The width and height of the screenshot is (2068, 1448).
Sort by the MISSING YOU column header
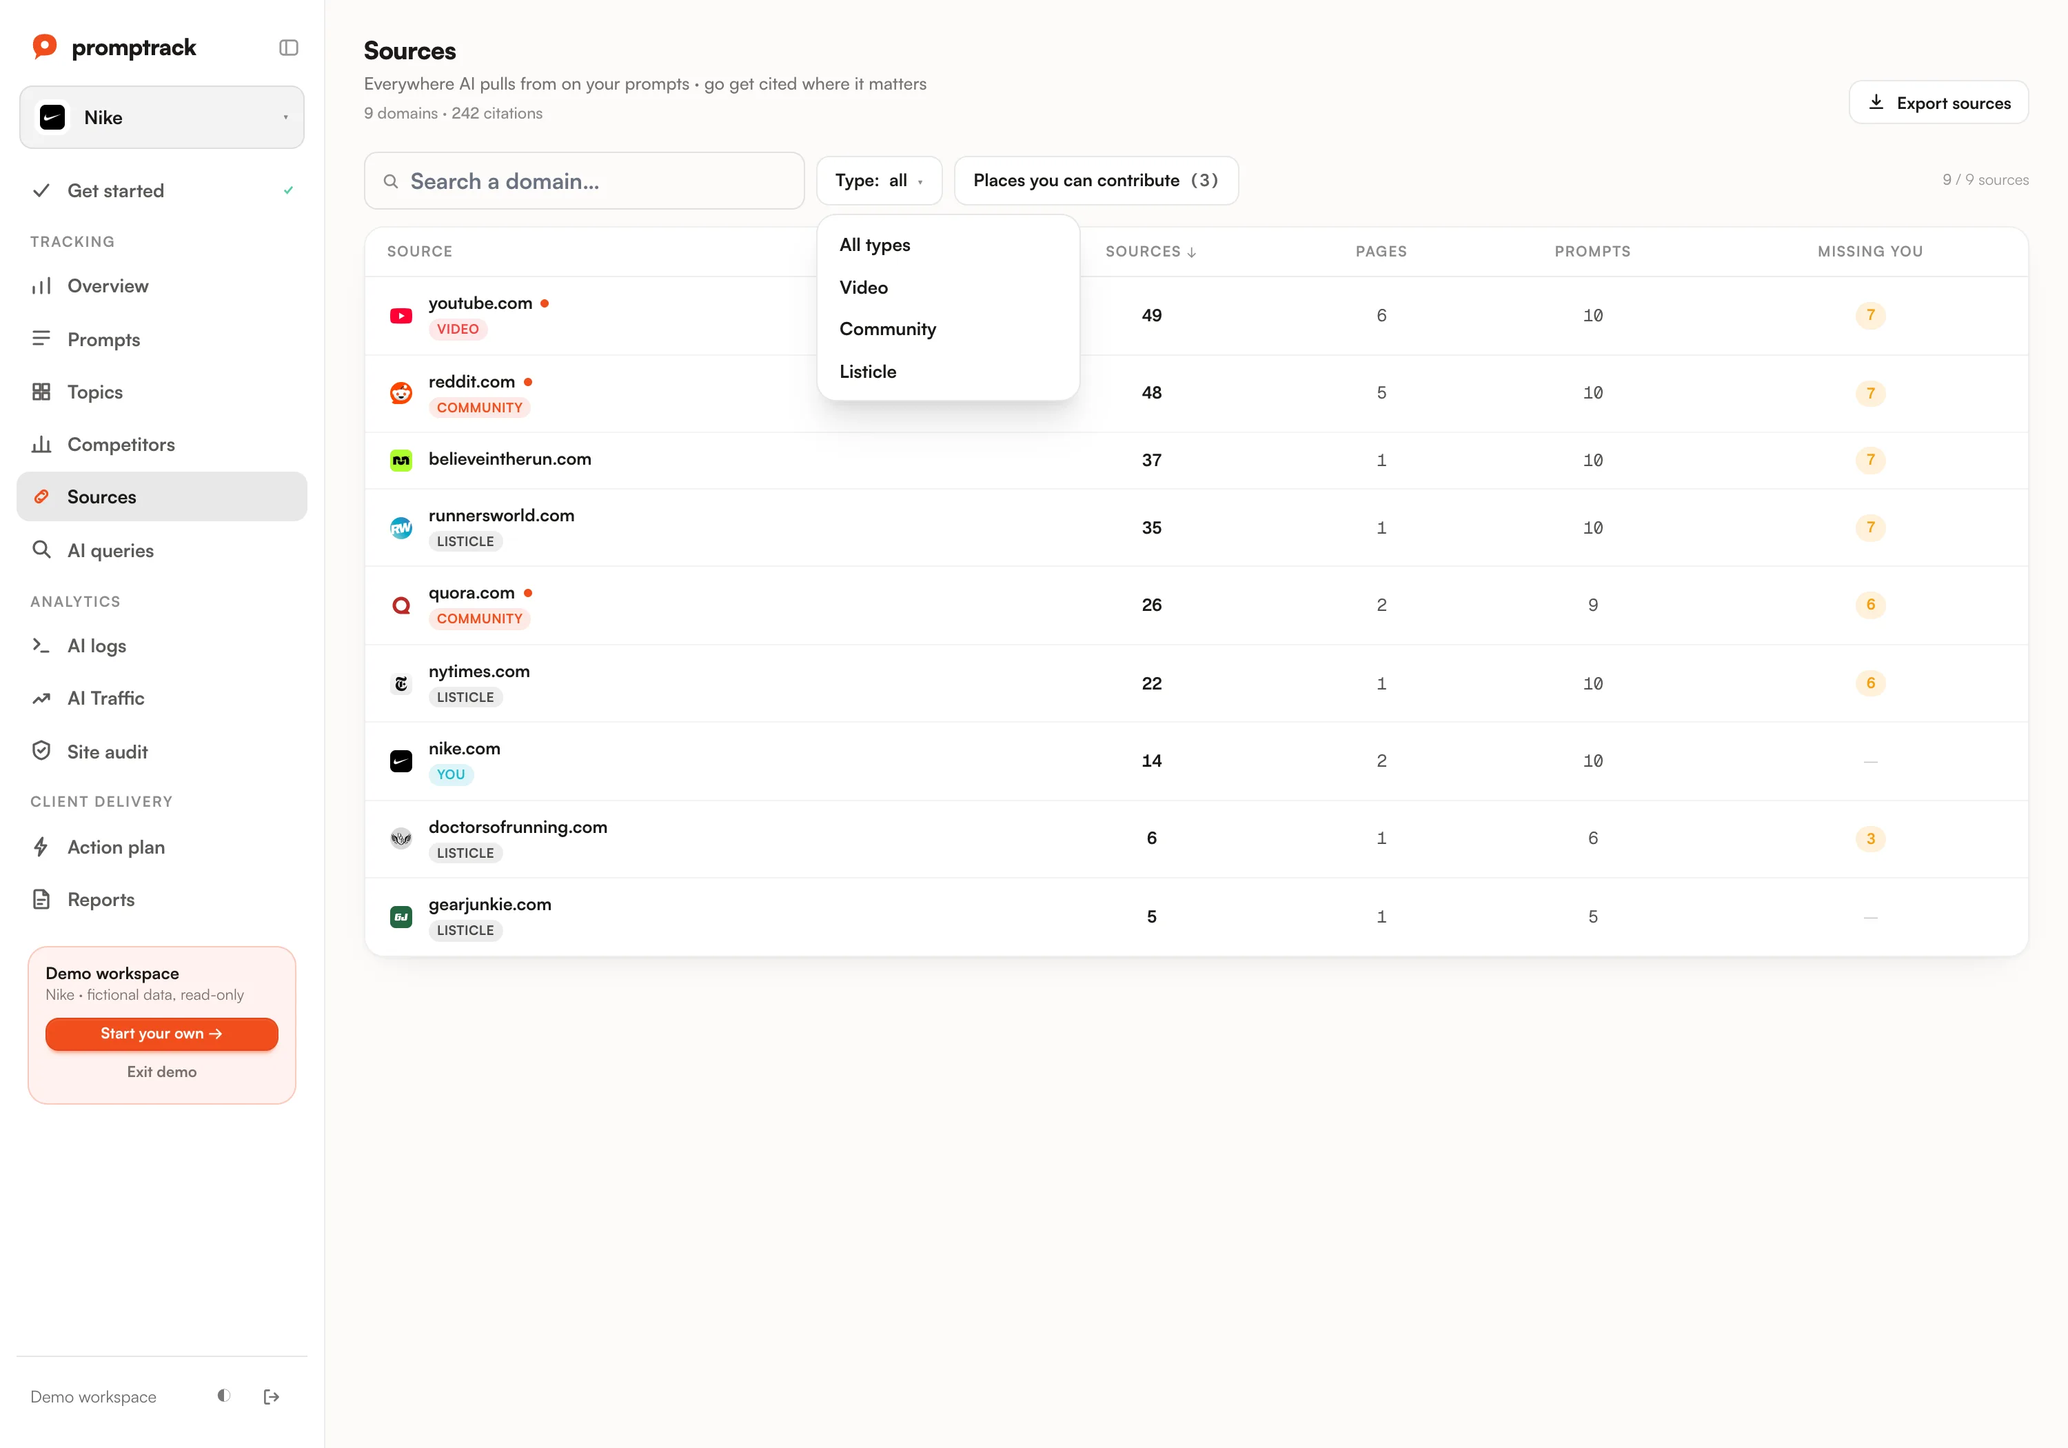pos(1870,252)
